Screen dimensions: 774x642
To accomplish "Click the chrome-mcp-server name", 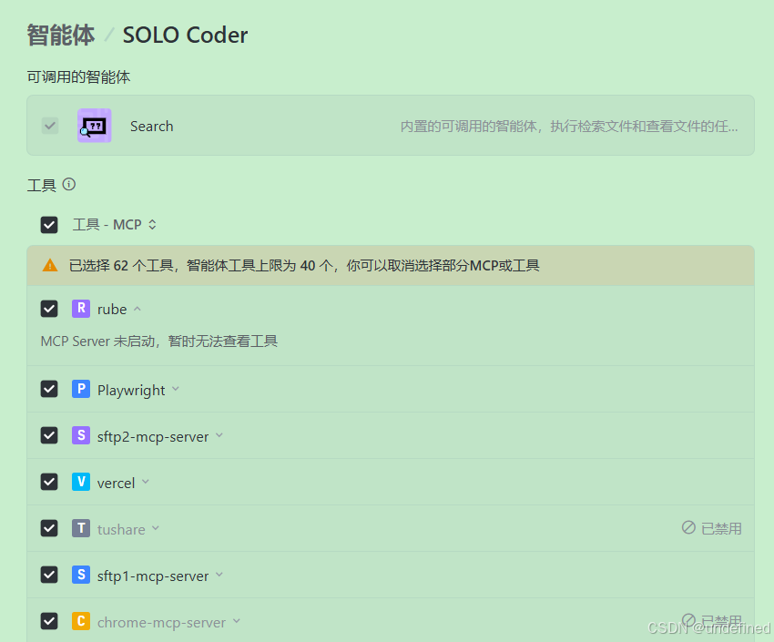I will point(161,622).
